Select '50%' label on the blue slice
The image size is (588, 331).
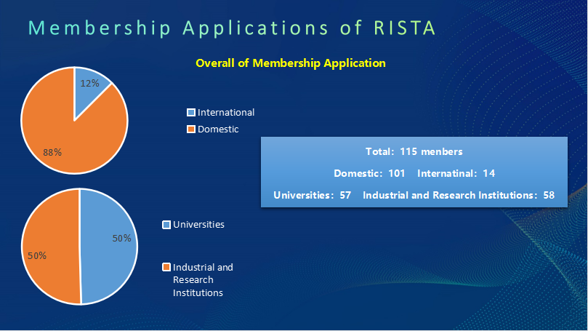pyautogui.click(x=122, y=239)
